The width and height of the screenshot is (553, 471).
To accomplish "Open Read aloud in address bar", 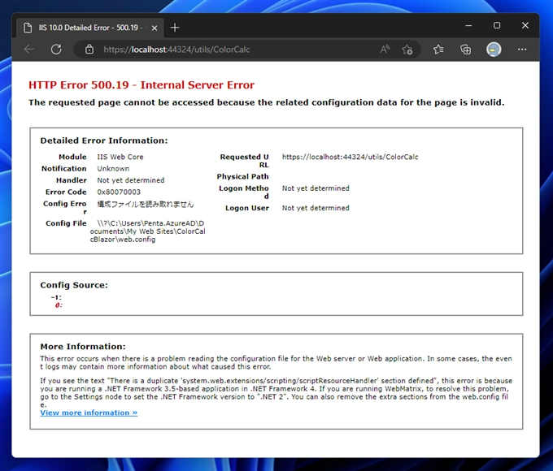I will pyautogui.click(x=385, y=50).
